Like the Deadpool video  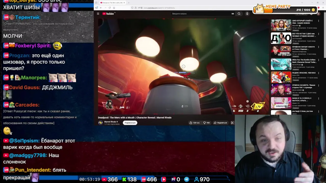(x=195, y=123)
